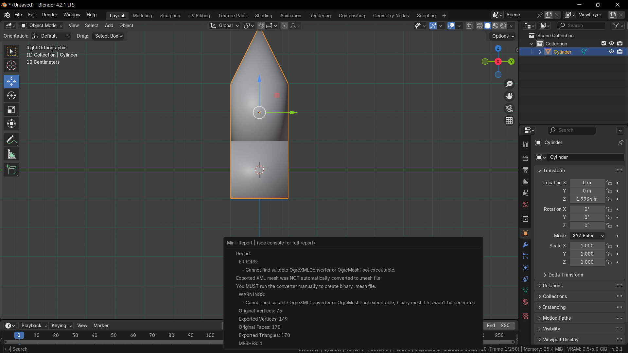
Task: Open the World properties tab
Action: tap(525, 204)
